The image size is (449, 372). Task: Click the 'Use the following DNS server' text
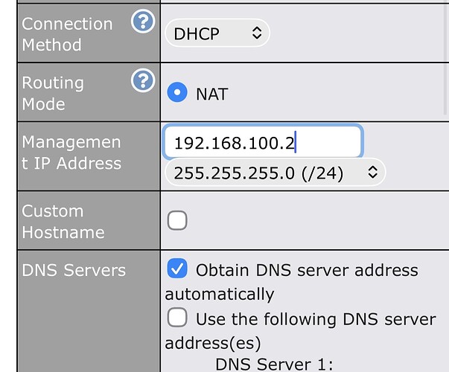315,319
